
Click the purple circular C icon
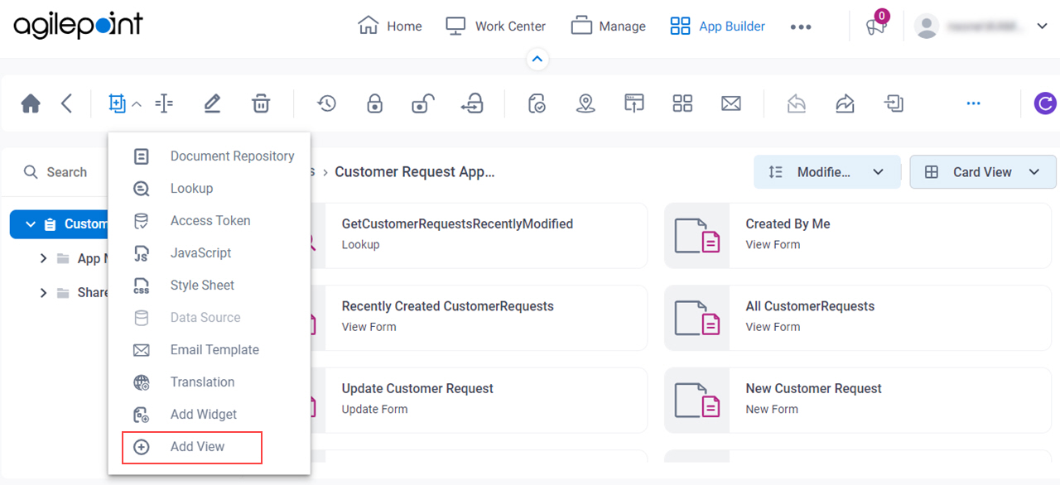coord(1046,103)
